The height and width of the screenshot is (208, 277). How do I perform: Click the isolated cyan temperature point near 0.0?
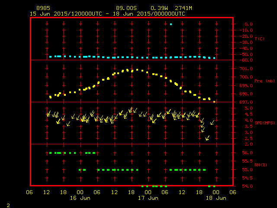[x=171, y=24]
